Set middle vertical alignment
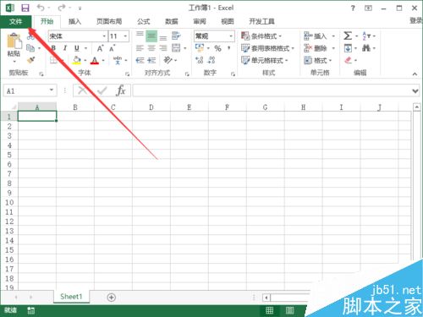Screen dimensions: 423x317 coord(151,36)
